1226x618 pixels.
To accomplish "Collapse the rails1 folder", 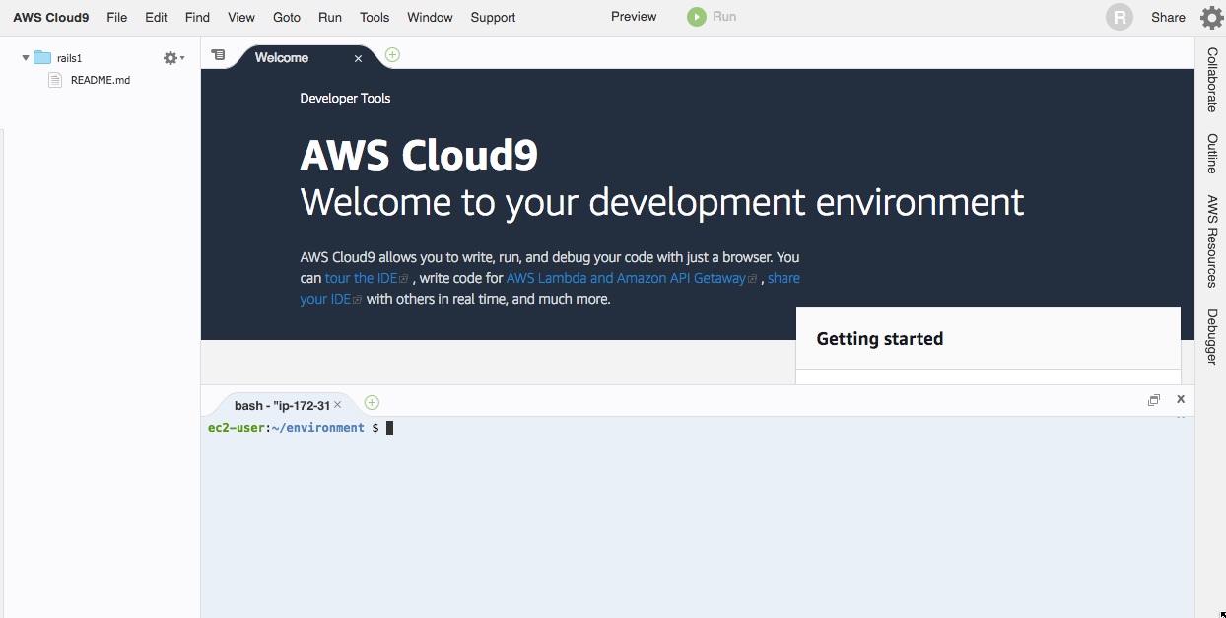I will 26,58.
